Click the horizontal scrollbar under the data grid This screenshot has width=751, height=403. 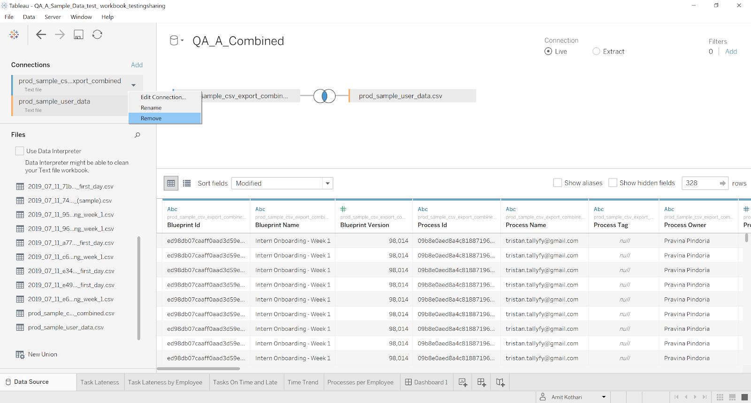pyautogui.click(x=199, y=369)
